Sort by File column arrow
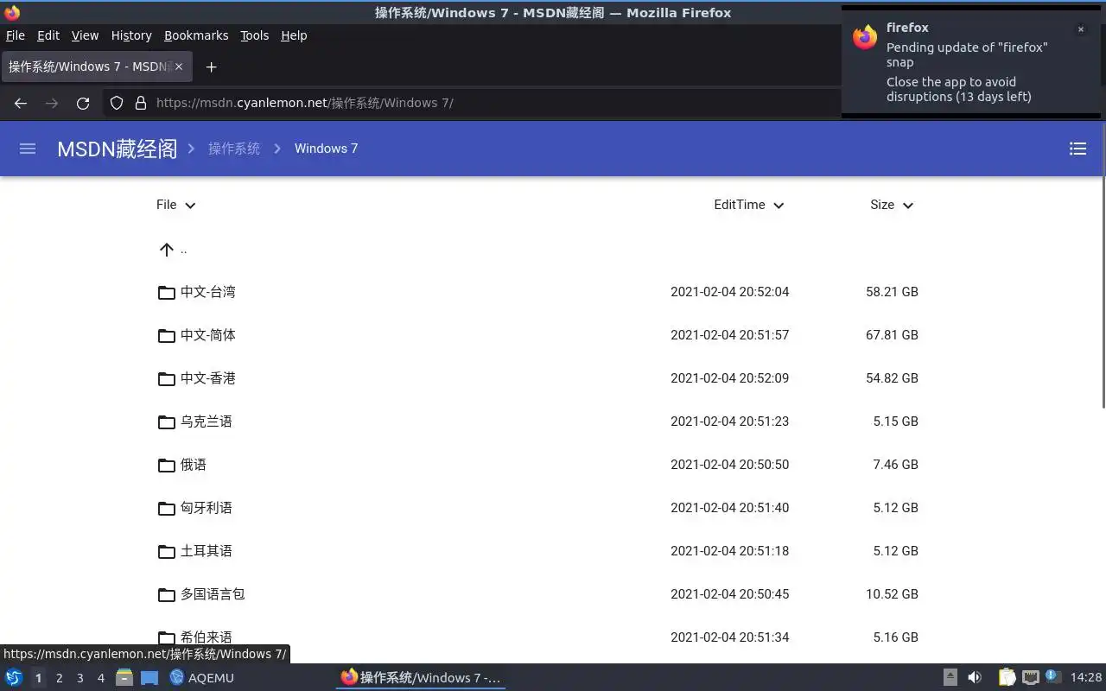The width and height of the screenshot is (1106, 691). click(x=190, y=206)
